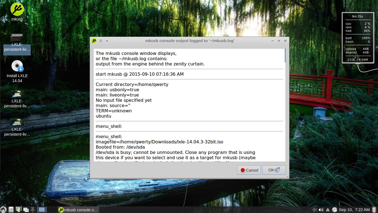Image resolution: width=378 pixels, height=213 pixels.
Task: Click the 'Current directory=/home/qwerty' line
Action: pos(132,84)
